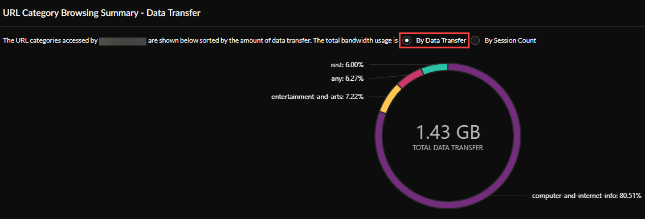Click the "total bandwidth usage is" text
Image resolution: width=645 pixels, height=219 pixels.
[x=360, y=41]
